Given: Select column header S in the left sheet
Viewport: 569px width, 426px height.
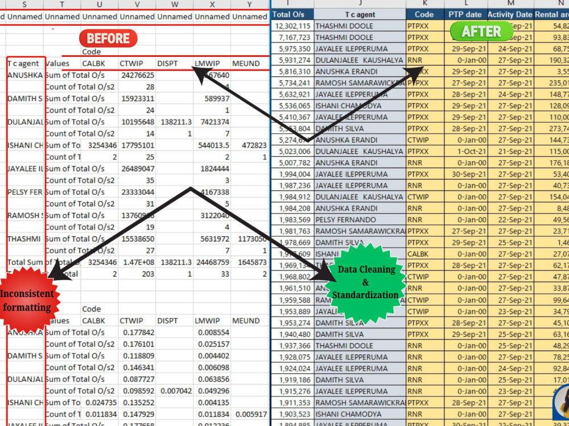Looking at the screenshot, I should tap(24, 5).
